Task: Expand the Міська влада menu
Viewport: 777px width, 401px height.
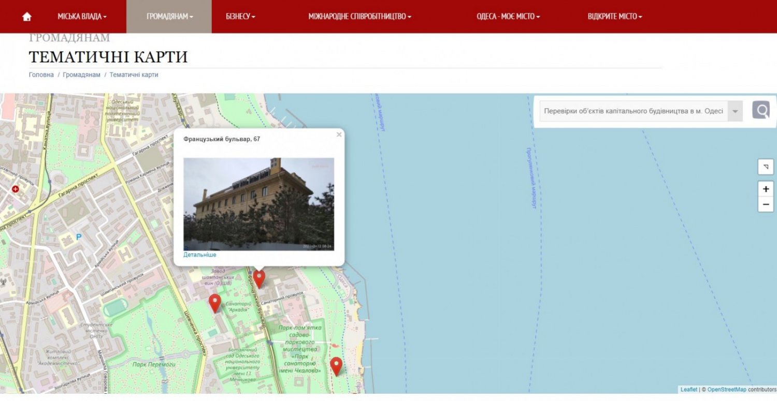Action: pos(82,17)
